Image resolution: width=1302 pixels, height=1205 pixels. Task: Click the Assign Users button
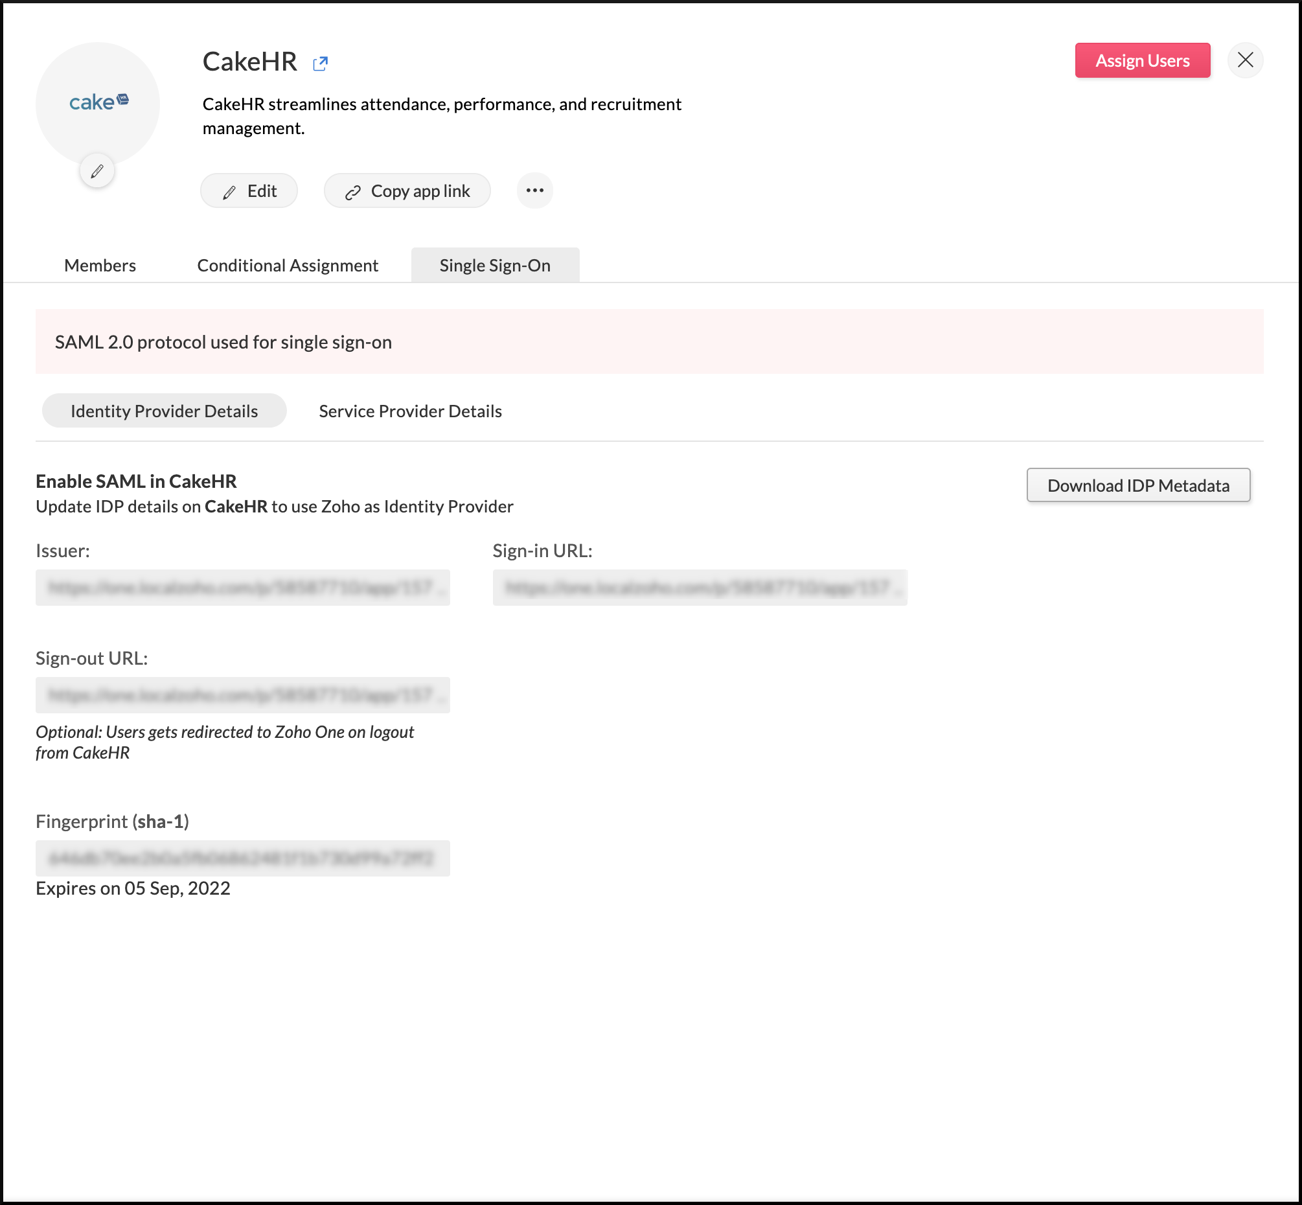(x=1142, y=60)
